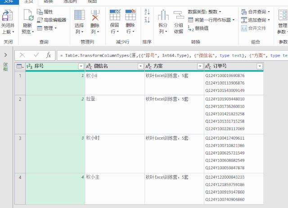This screenshot has height=208, width=288.
Task: Click 拆分列 (Split Column) icon
Action: pyautogui.click(x=163, y=15)
